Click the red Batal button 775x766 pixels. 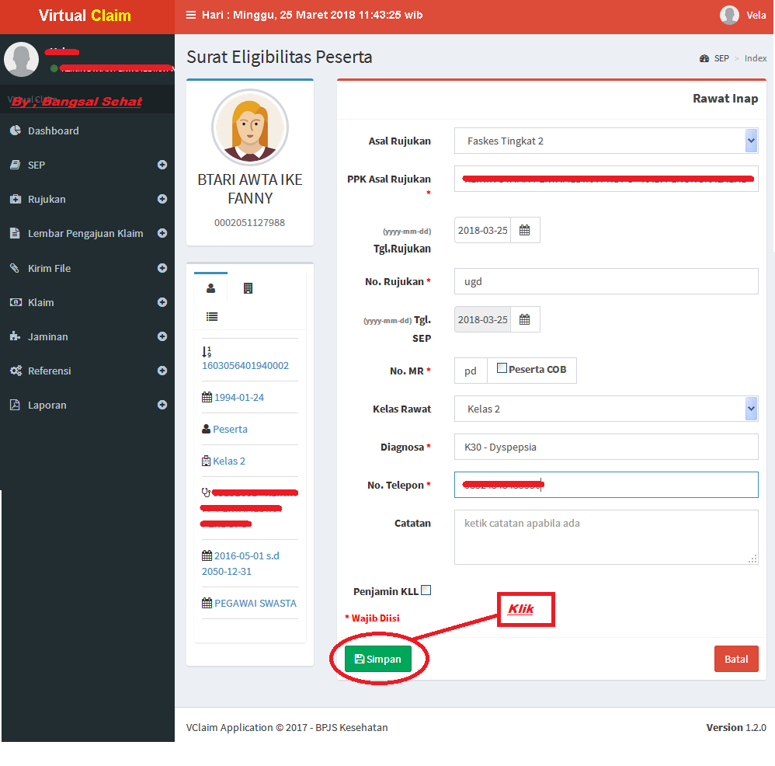[736, 659]
